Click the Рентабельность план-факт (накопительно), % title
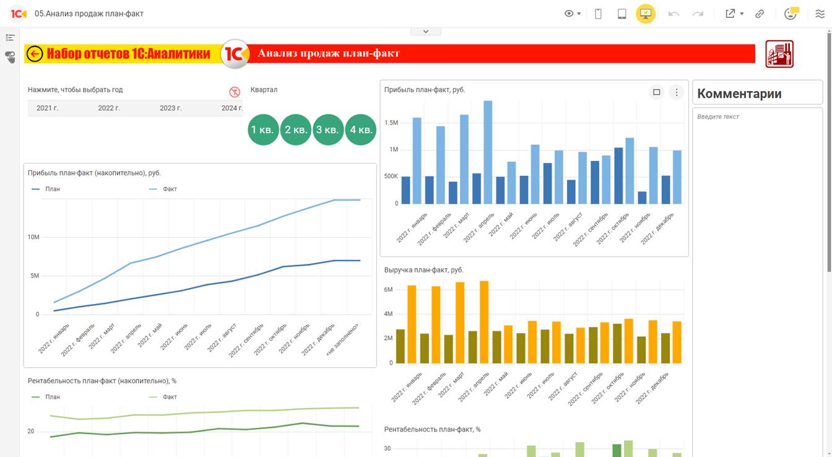 (102, 381)
